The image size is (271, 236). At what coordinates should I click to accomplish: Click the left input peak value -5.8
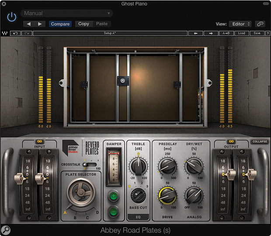point(41,126)
